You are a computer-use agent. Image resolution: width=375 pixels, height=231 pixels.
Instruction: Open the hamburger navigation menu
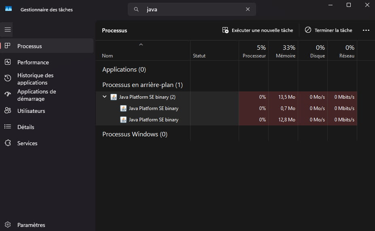coord(8,30)
